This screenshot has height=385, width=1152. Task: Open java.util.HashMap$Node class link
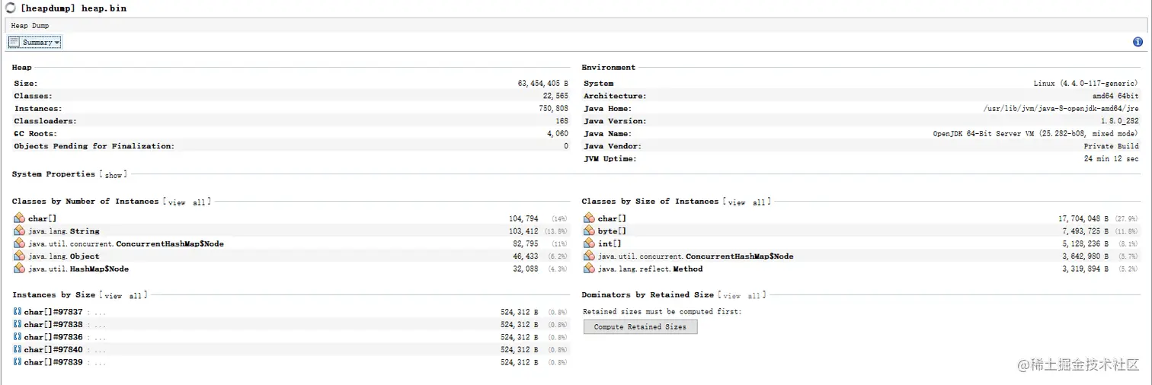click(x=78, y=269)
